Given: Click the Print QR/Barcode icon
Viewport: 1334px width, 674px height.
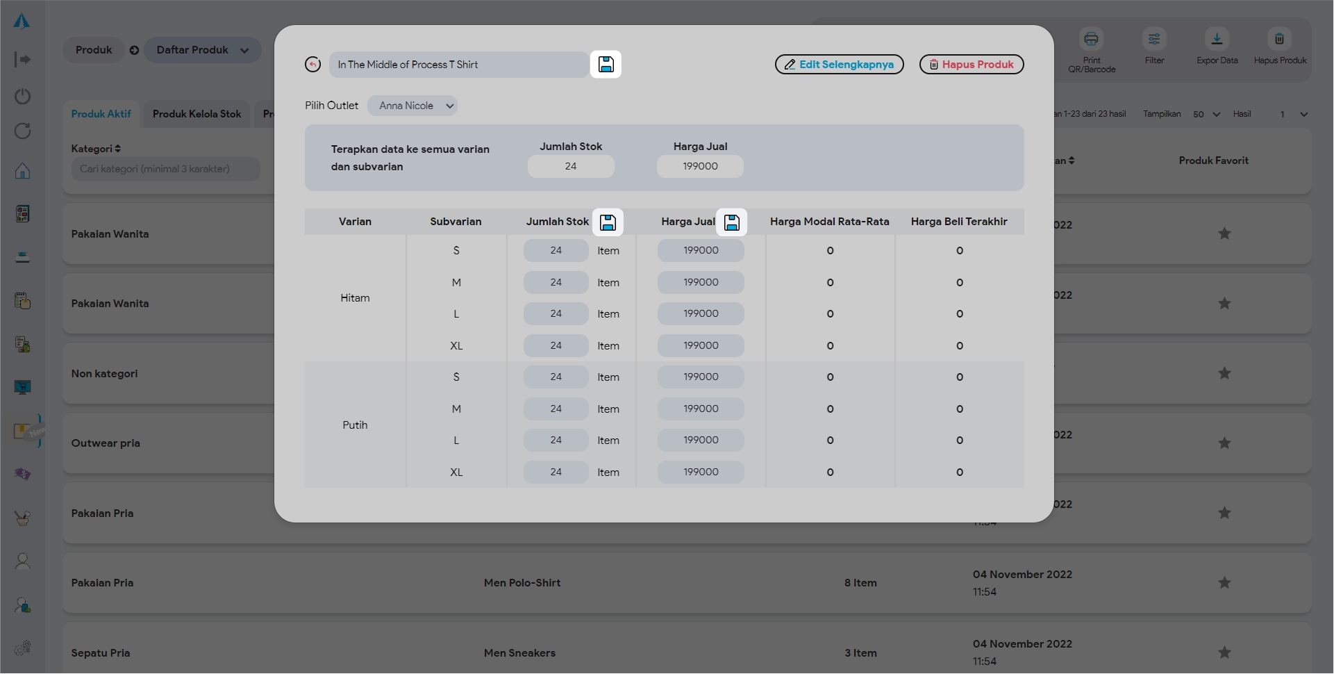Looking at the screenshot, I should click(1091, 39).
